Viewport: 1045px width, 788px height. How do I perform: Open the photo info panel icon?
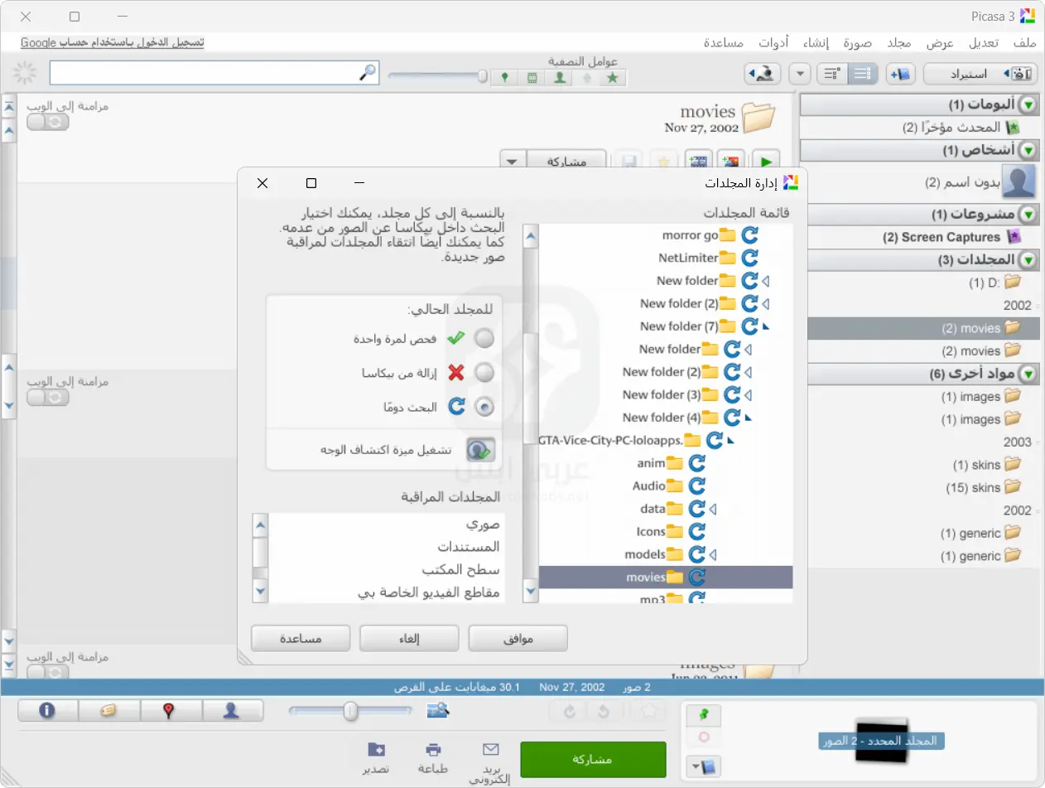click(47, 710)
